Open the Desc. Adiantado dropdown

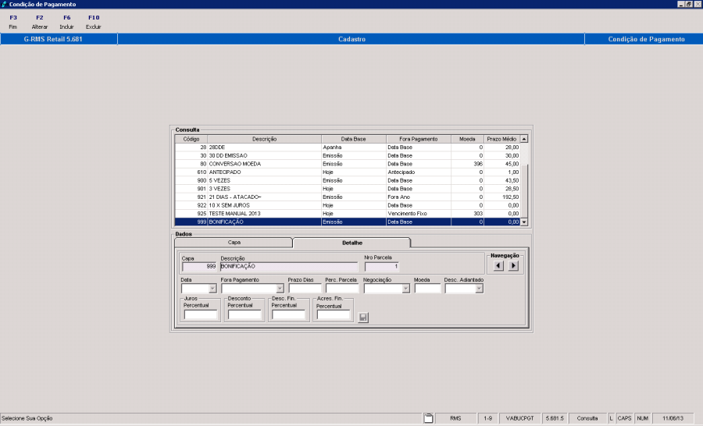pos(479,289)
